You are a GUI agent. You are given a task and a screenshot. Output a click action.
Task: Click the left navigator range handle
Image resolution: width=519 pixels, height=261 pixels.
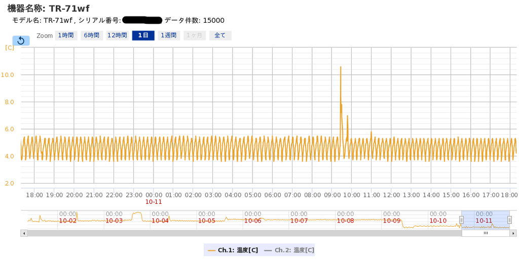(x=461, y=220)
